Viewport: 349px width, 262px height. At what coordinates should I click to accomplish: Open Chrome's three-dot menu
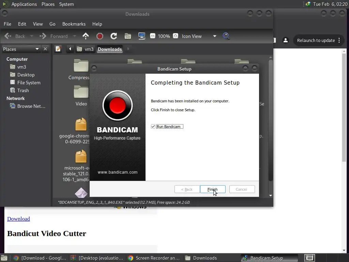339,40
